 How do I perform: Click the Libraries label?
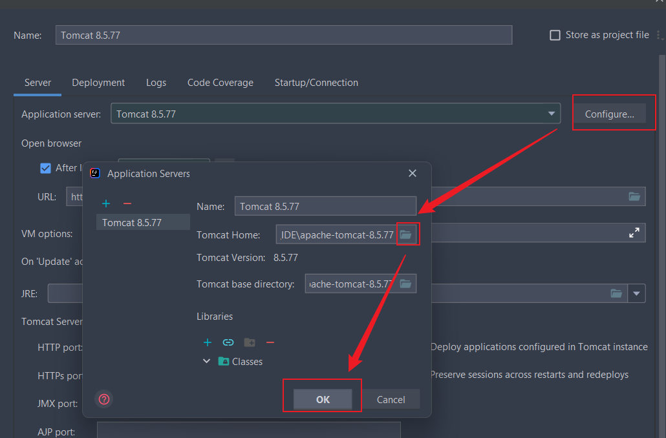coord(215,316)
